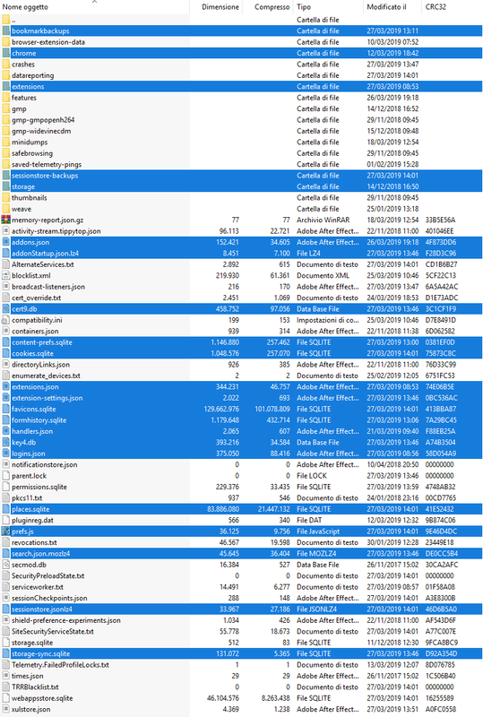
Task: Click the datareporting folder icon
Action: pos(5,75)
